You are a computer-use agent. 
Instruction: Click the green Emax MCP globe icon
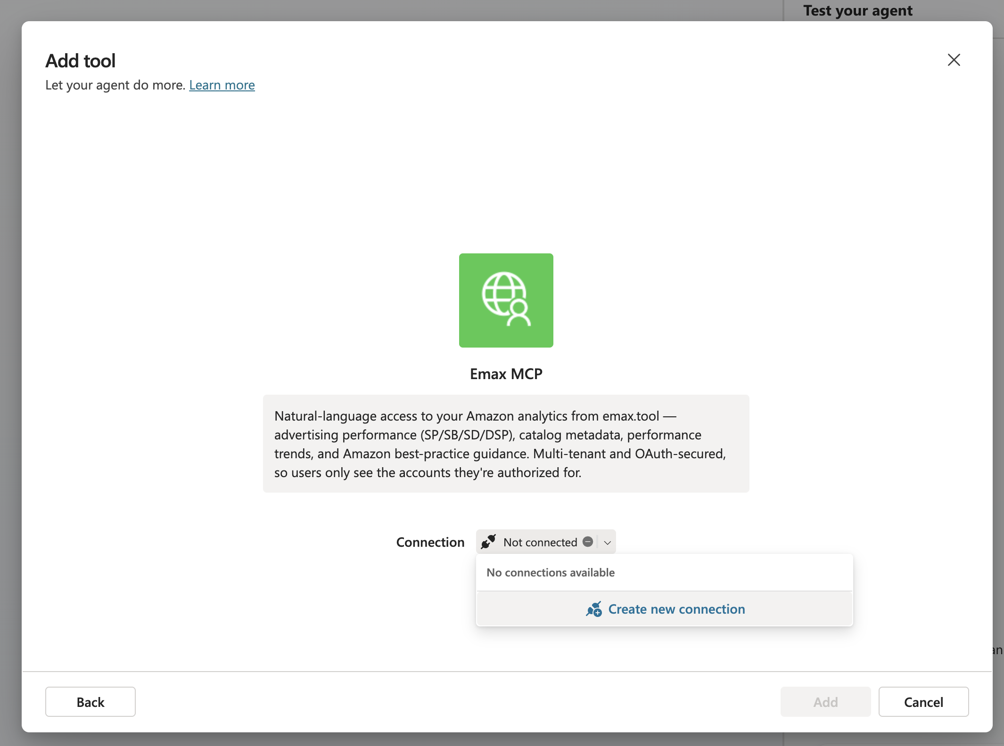506,300
